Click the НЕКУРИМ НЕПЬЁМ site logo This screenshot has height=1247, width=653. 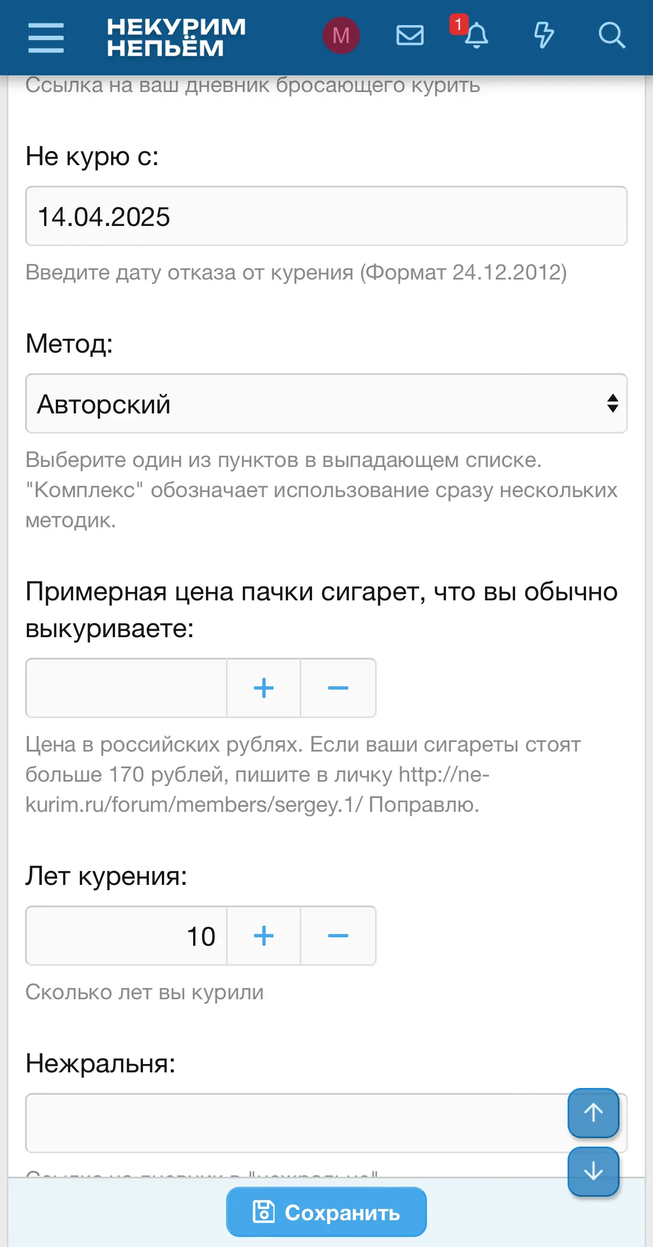(176, 37)
